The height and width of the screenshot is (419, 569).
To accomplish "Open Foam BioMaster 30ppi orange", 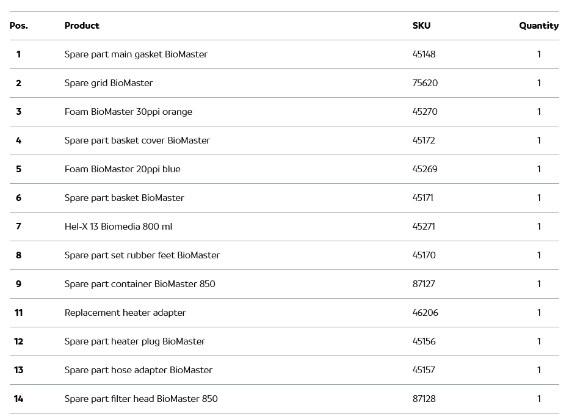I will coord(128,112).
